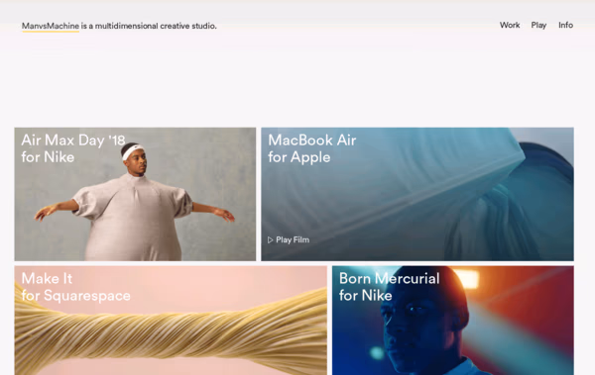Click the tagline 'is a multidimensional creative studio.'
The image size is (595, 375).
pyautogui.click(x=149, y=26)
